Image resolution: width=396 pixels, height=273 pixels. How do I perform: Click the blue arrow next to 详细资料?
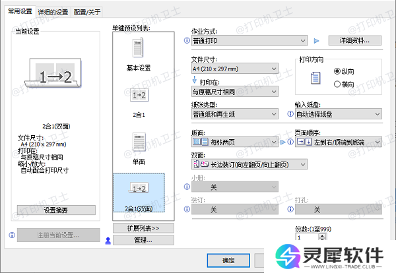(316, 41)
